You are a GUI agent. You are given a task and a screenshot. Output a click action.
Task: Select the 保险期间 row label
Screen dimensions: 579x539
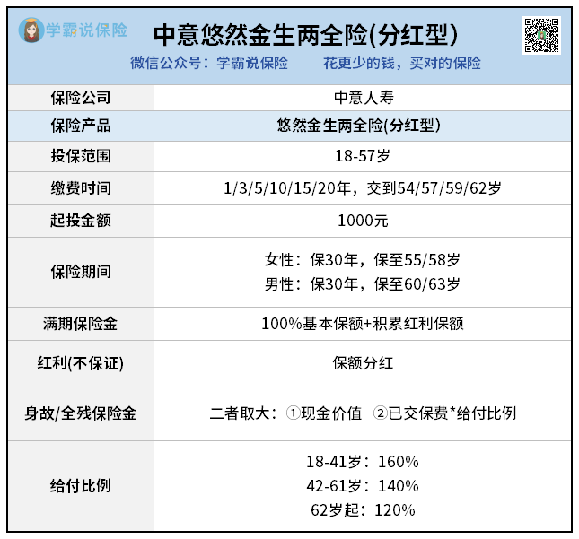(81, 272)
